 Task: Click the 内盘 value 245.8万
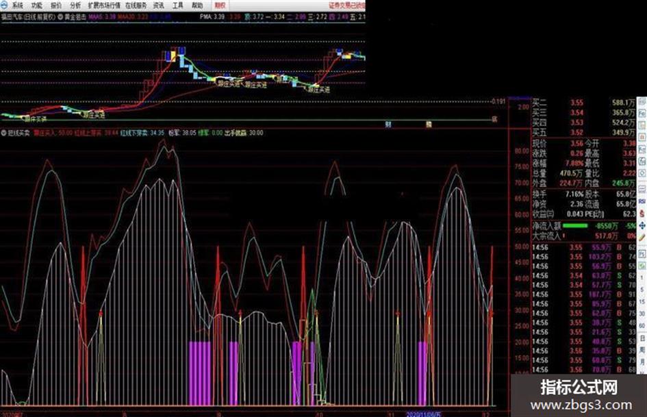[624, 183]
